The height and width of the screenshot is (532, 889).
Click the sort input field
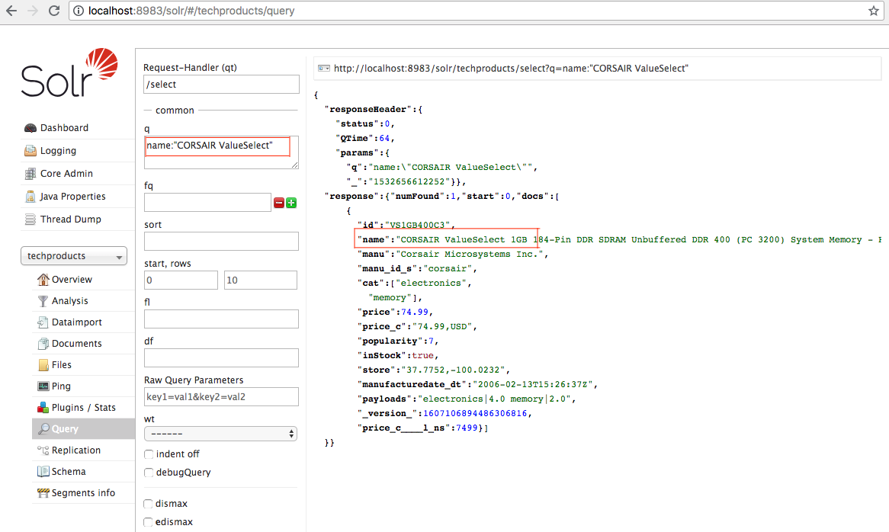coord(221,242)
